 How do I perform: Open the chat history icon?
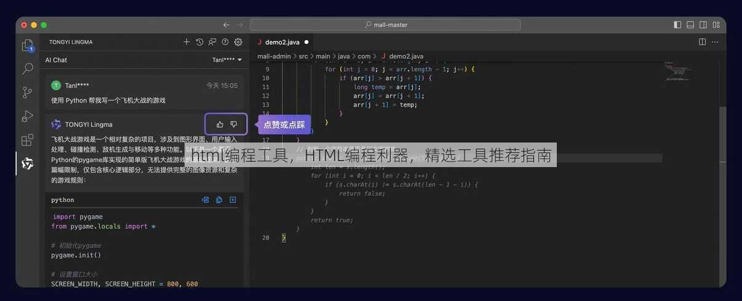pos(199,42)
